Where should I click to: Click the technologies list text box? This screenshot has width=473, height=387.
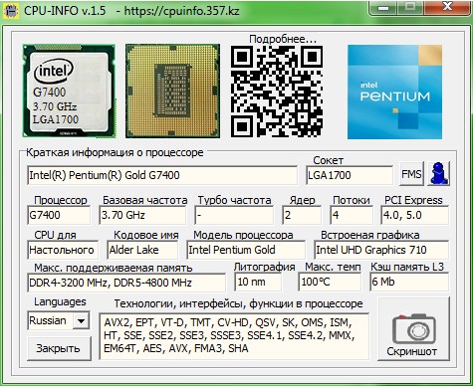234,336
